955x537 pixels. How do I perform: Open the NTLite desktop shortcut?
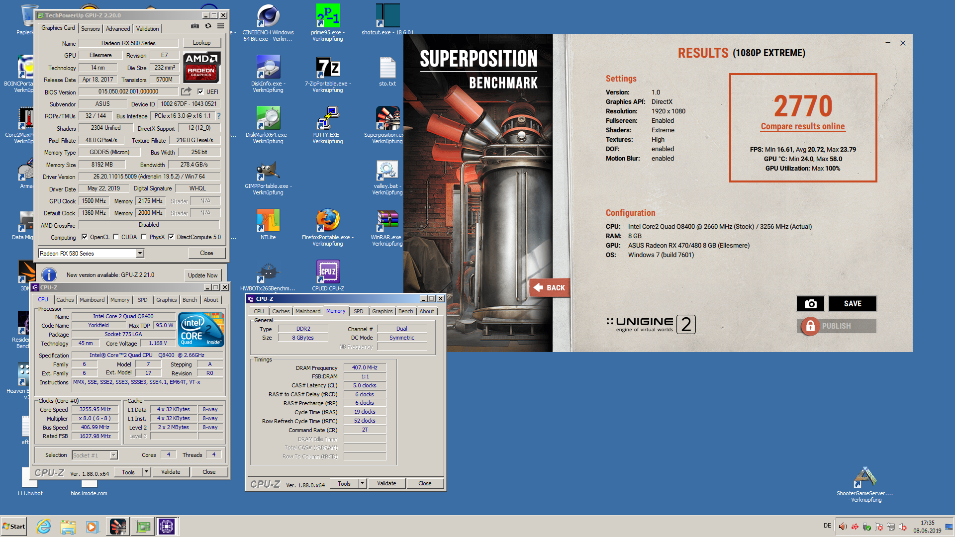click(268, 224)
